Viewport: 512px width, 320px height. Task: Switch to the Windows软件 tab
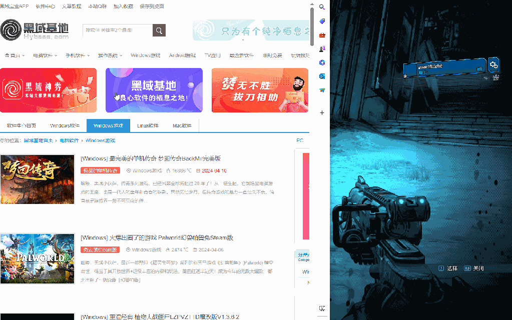pos(65,125)
